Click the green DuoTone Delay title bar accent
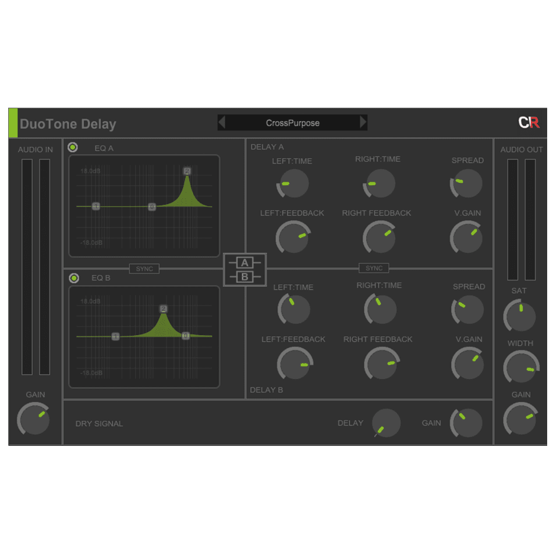The image size is (553, 553). click(13, 123)
